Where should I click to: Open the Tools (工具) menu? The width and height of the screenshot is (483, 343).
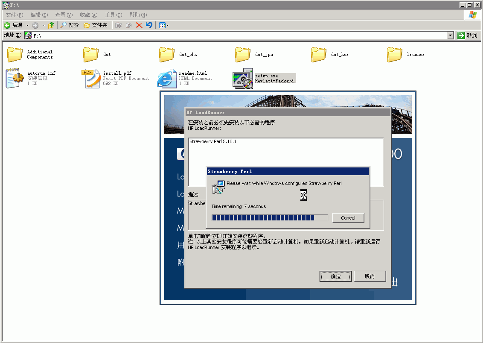[x=113, y=15]
